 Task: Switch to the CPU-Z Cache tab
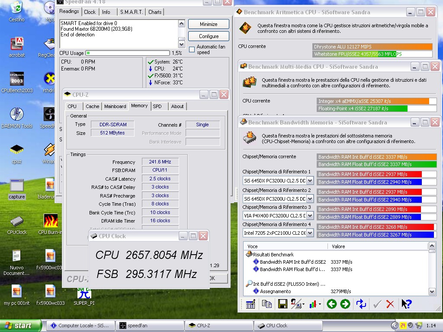click(93, 106)
